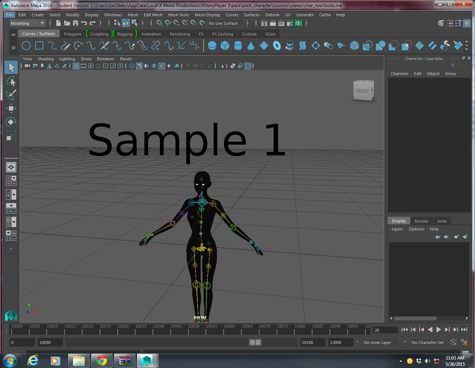
Task: Open Channel Box Channels menu
Action: tap(399, 74)
